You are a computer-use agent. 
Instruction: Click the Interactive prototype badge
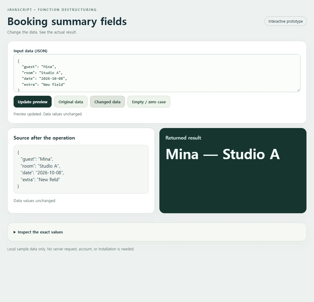click(x=285, y=21)
